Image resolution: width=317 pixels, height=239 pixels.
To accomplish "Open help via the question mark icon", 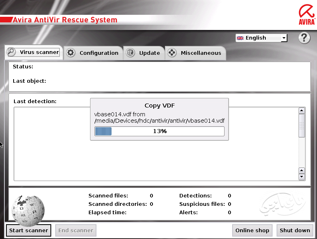I will click(x=305, y=38).
